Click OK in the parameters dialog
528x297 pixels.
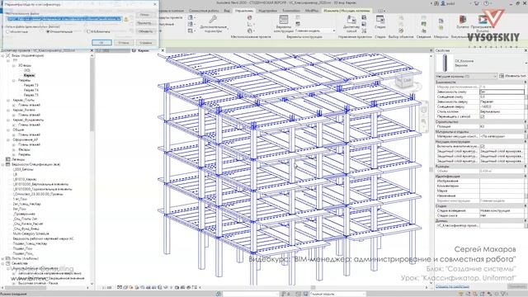(x=101, y=43)
